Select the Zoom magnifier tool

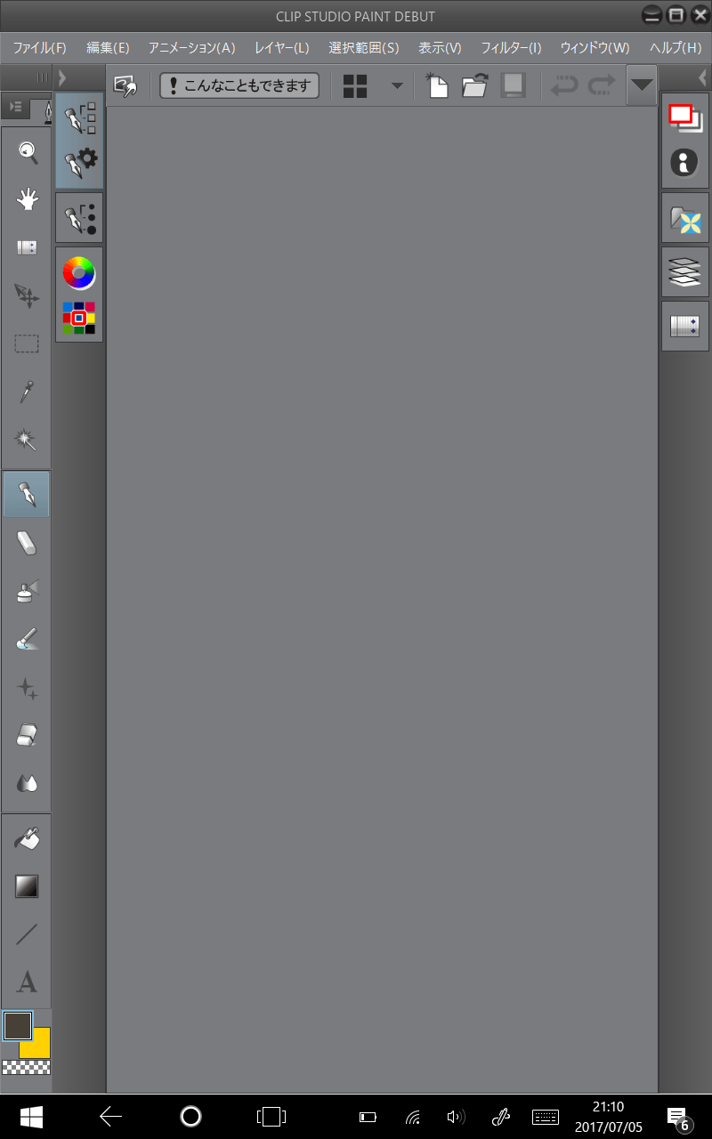[x=26, y=152]
